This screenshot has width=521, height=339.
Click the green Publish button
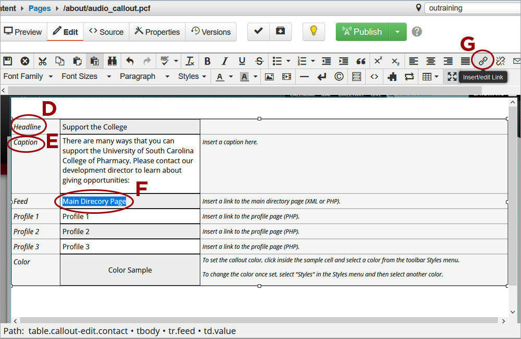[x=362, y=32]
